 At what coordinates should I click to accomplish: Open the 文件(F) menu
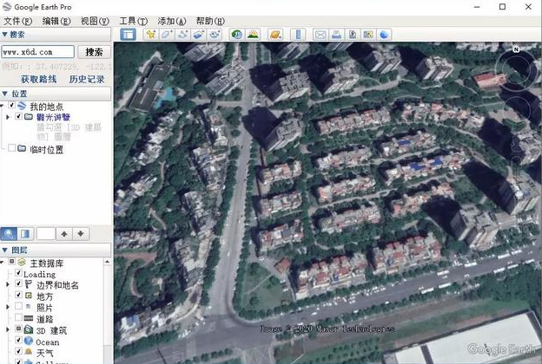click(x=17, y=22)
